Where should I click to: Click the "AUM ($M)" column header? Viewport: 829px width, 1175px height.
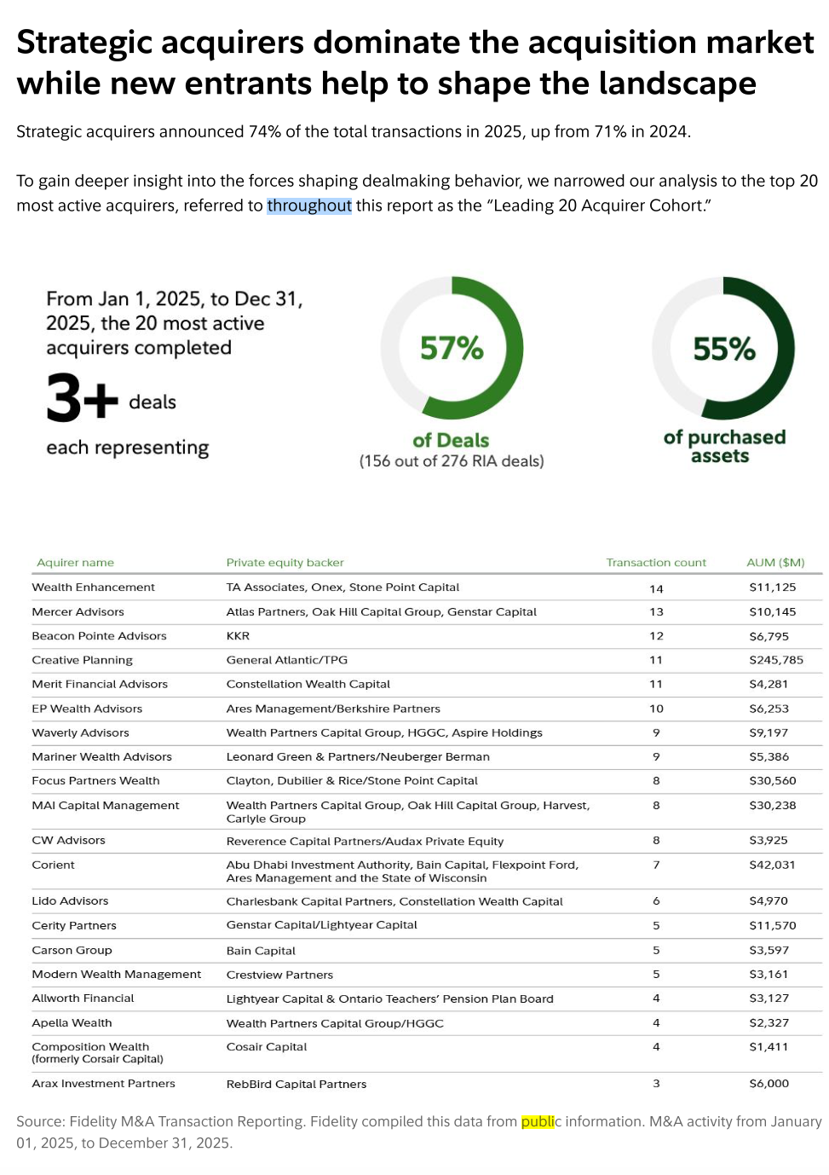pyautogui.click(x=775, y=563)
